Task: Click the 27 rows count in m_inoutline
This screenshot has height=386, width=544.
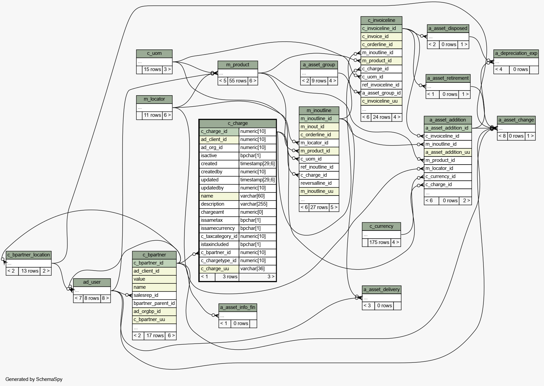Action: (x=319, y=207)
